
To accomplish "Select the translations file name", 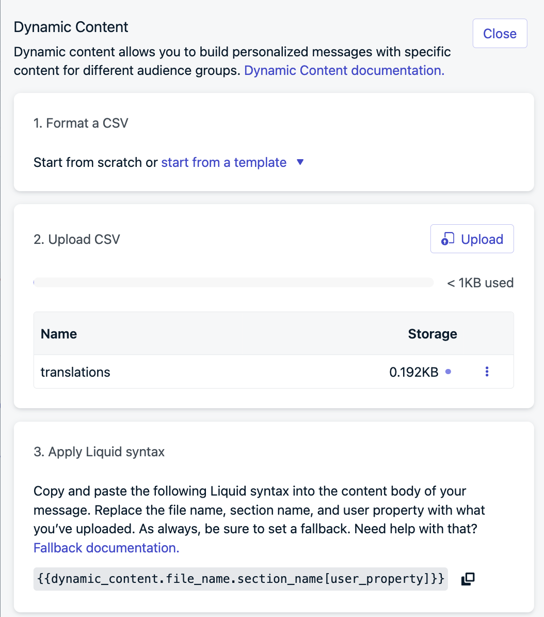I will pos(75,372).
